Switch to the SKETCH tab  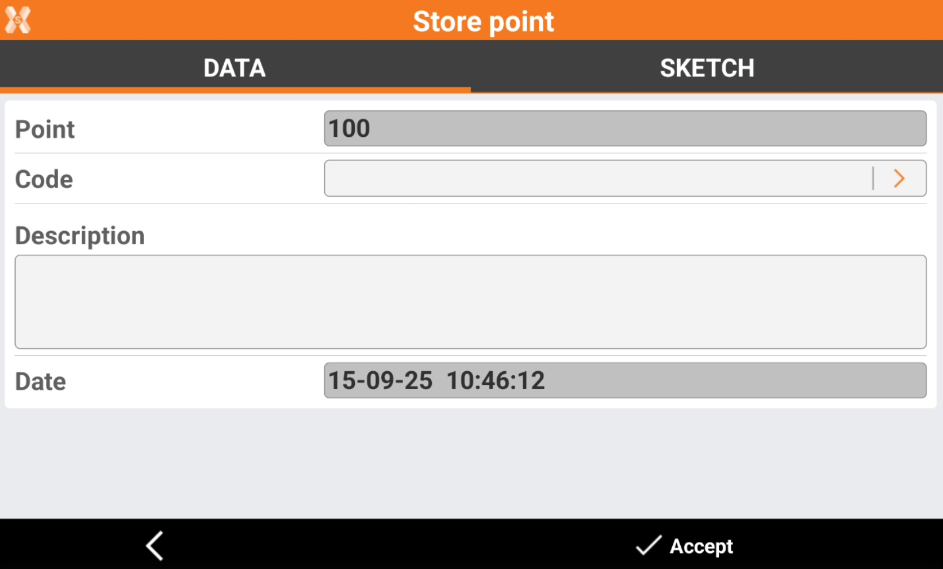pyautogui.click(x=707, y=68)
